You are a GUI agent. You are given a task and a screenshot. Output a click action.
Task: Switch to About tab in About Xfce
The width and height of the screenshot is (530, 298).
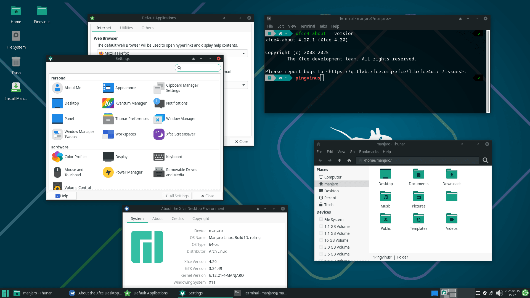point(157,219)
